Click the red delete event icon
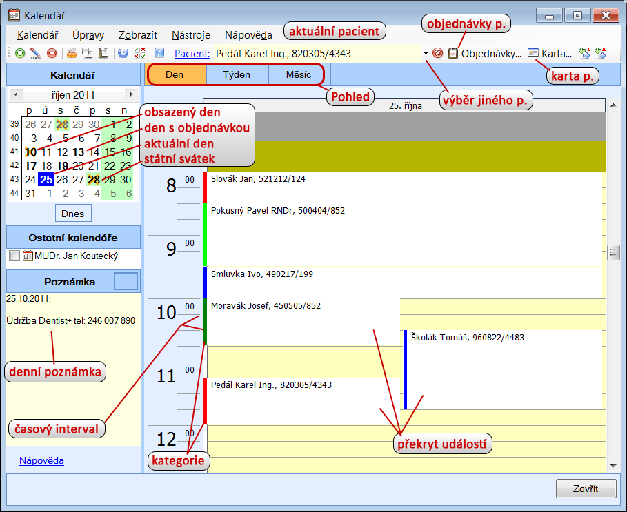The width and height of the screenshot is (627, 512). pyautogui.click(x=52, y=53)
